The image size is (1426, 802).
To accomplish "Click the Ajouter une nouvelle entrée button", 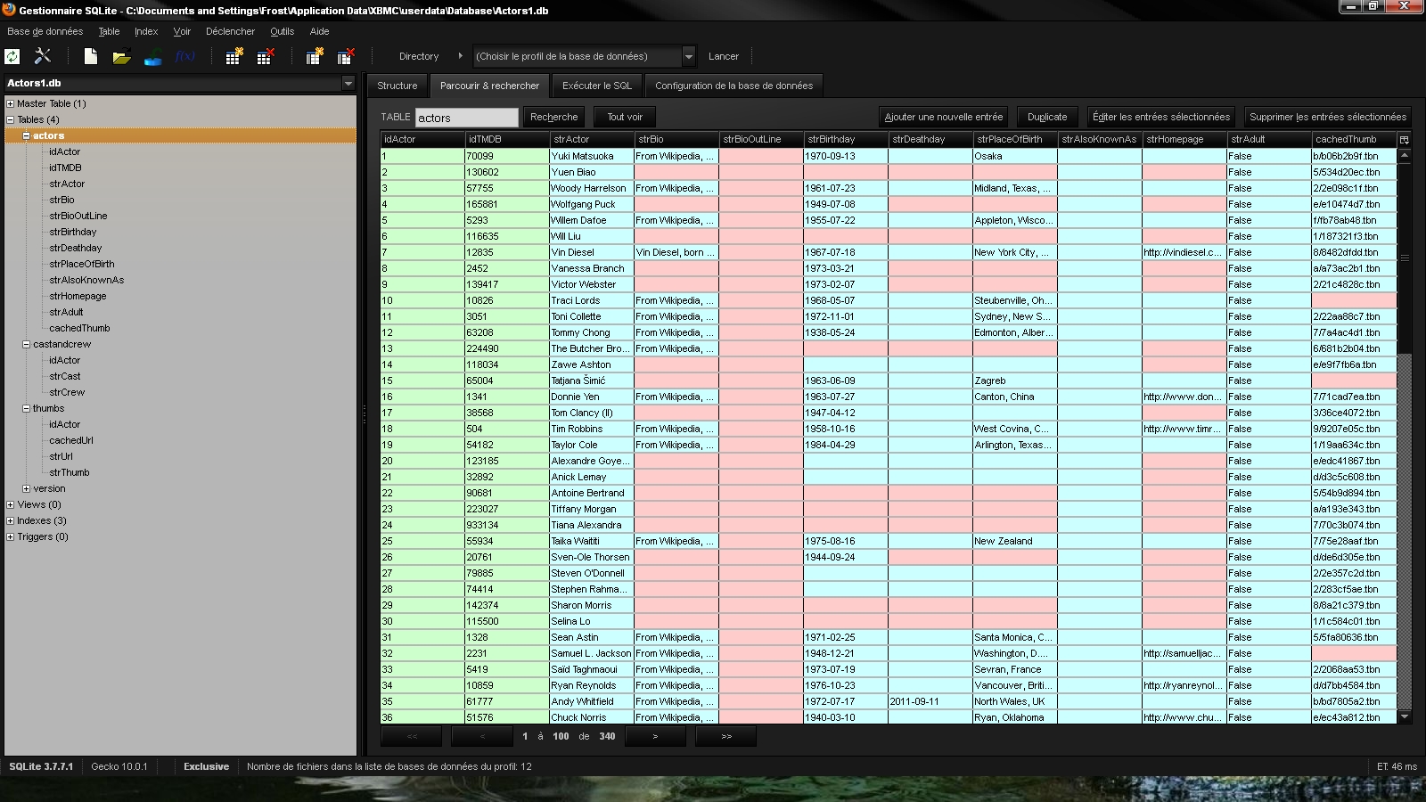I will click(x=943, y=117).
